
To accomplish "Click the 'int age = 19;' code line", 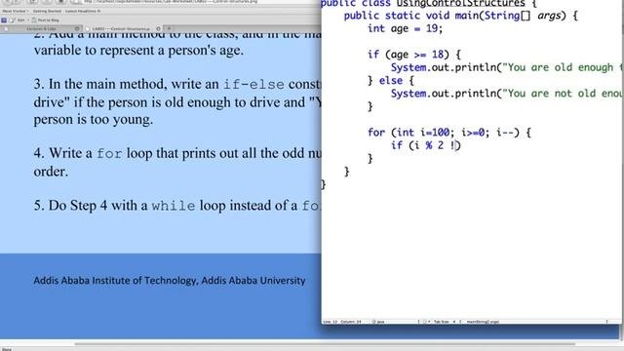I will [x=405, y=28].
